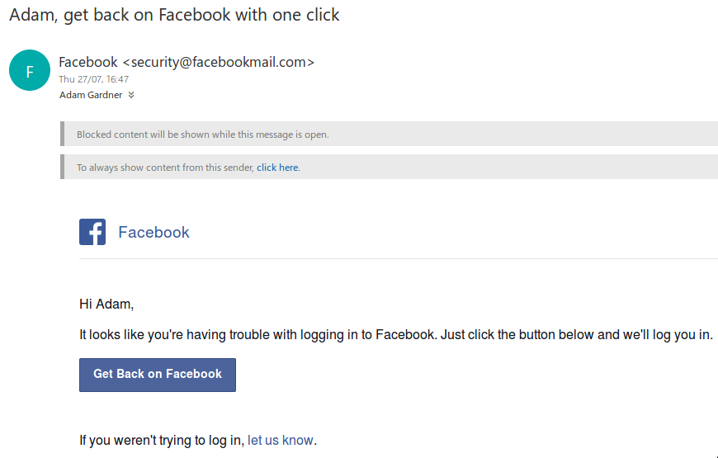This screenshot has height=458, width=718.
Task: Click the horizontal divider under the Facebook header
Action: 399,259
